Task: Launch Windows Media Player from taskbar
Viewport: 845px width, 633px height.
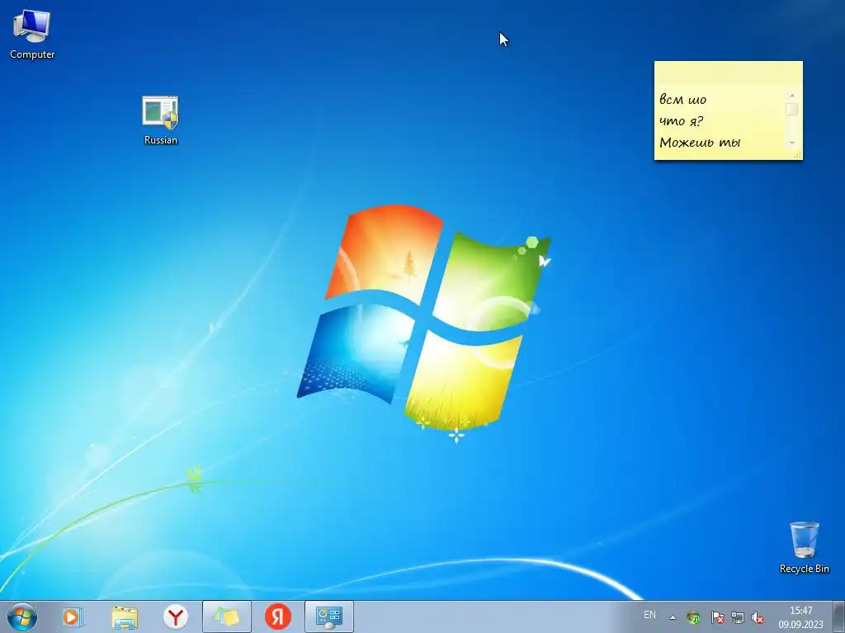Action: click(x=73, y=617)
